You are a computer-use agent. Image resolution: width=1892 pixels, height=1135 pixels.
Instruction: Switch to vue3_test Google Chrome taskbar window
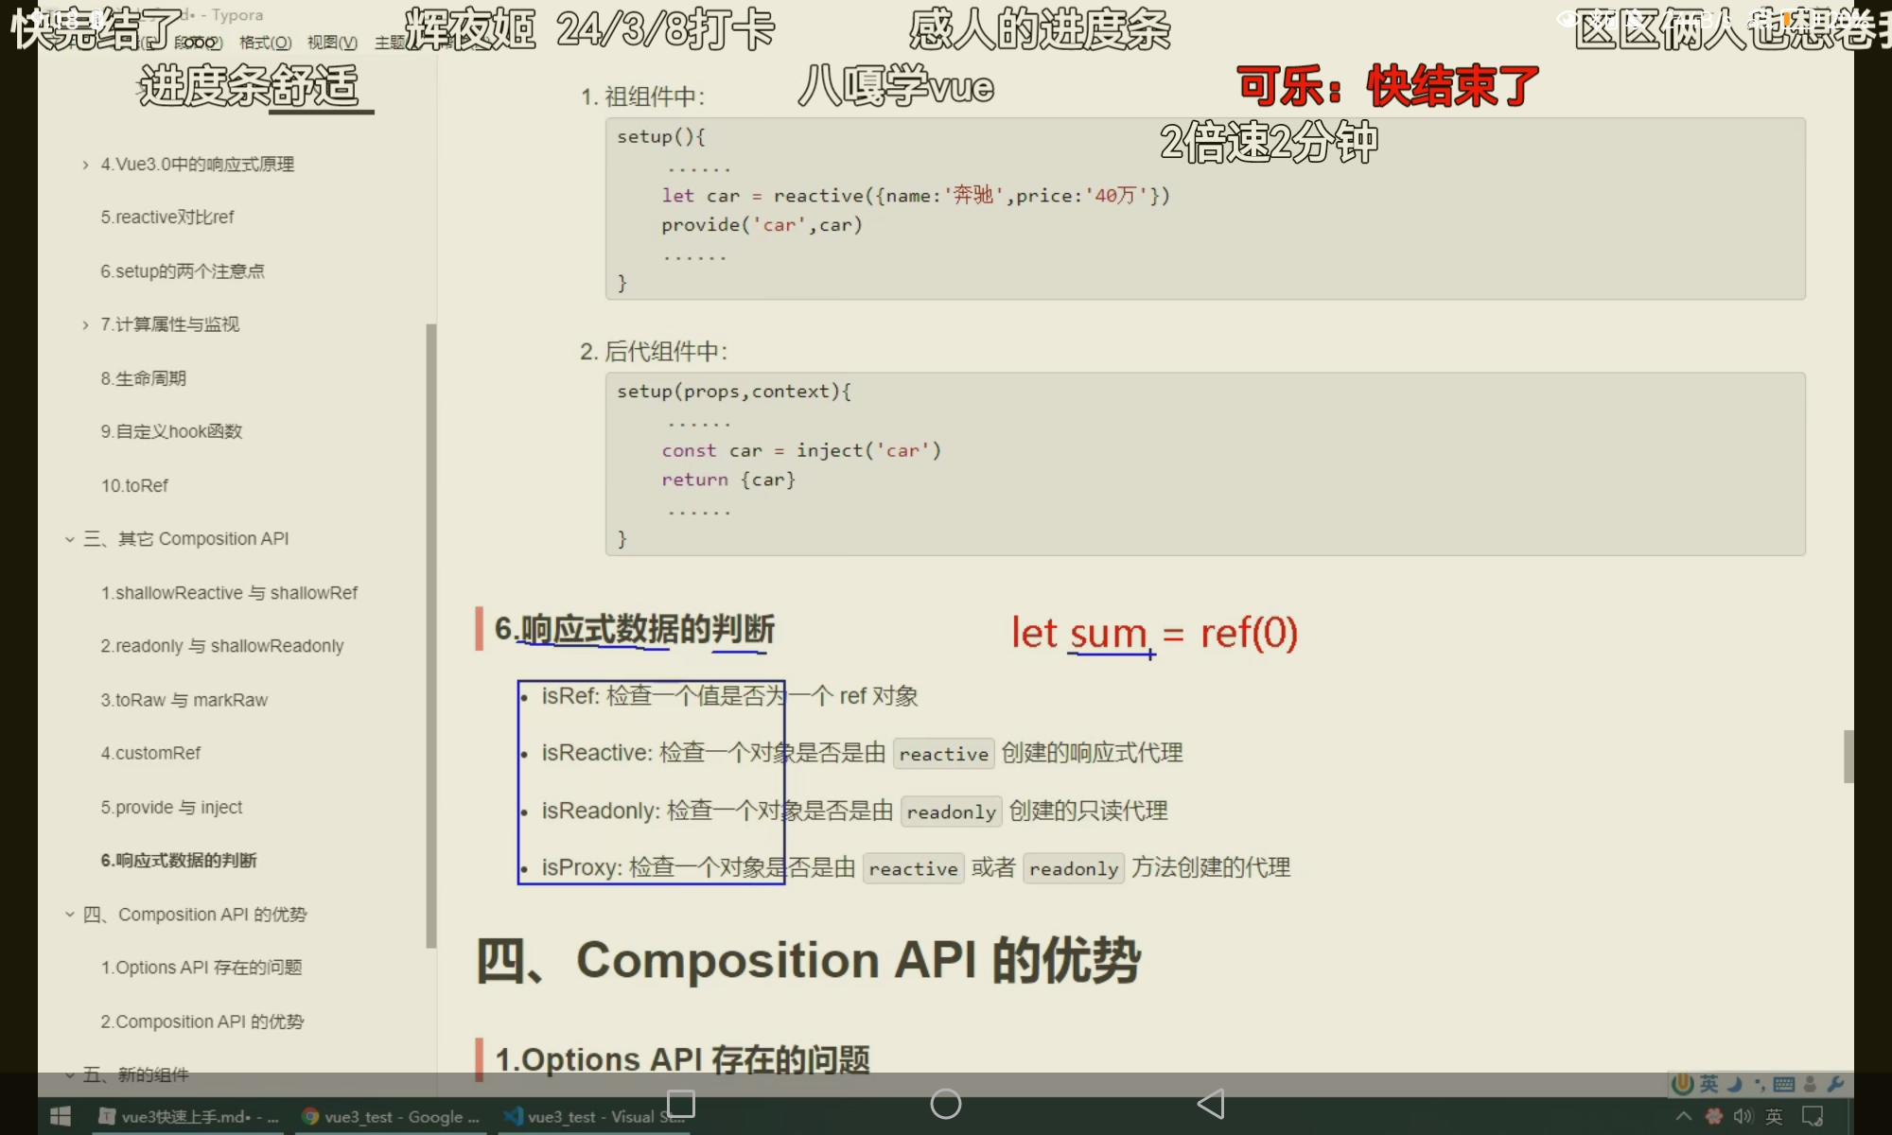(391, 1117)
